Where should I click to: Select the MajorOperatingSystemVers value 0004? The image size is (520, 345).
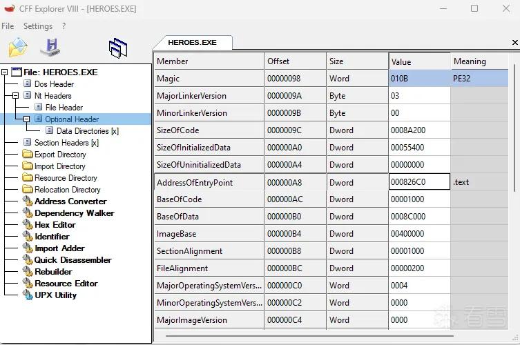click(x=419, y=286)
